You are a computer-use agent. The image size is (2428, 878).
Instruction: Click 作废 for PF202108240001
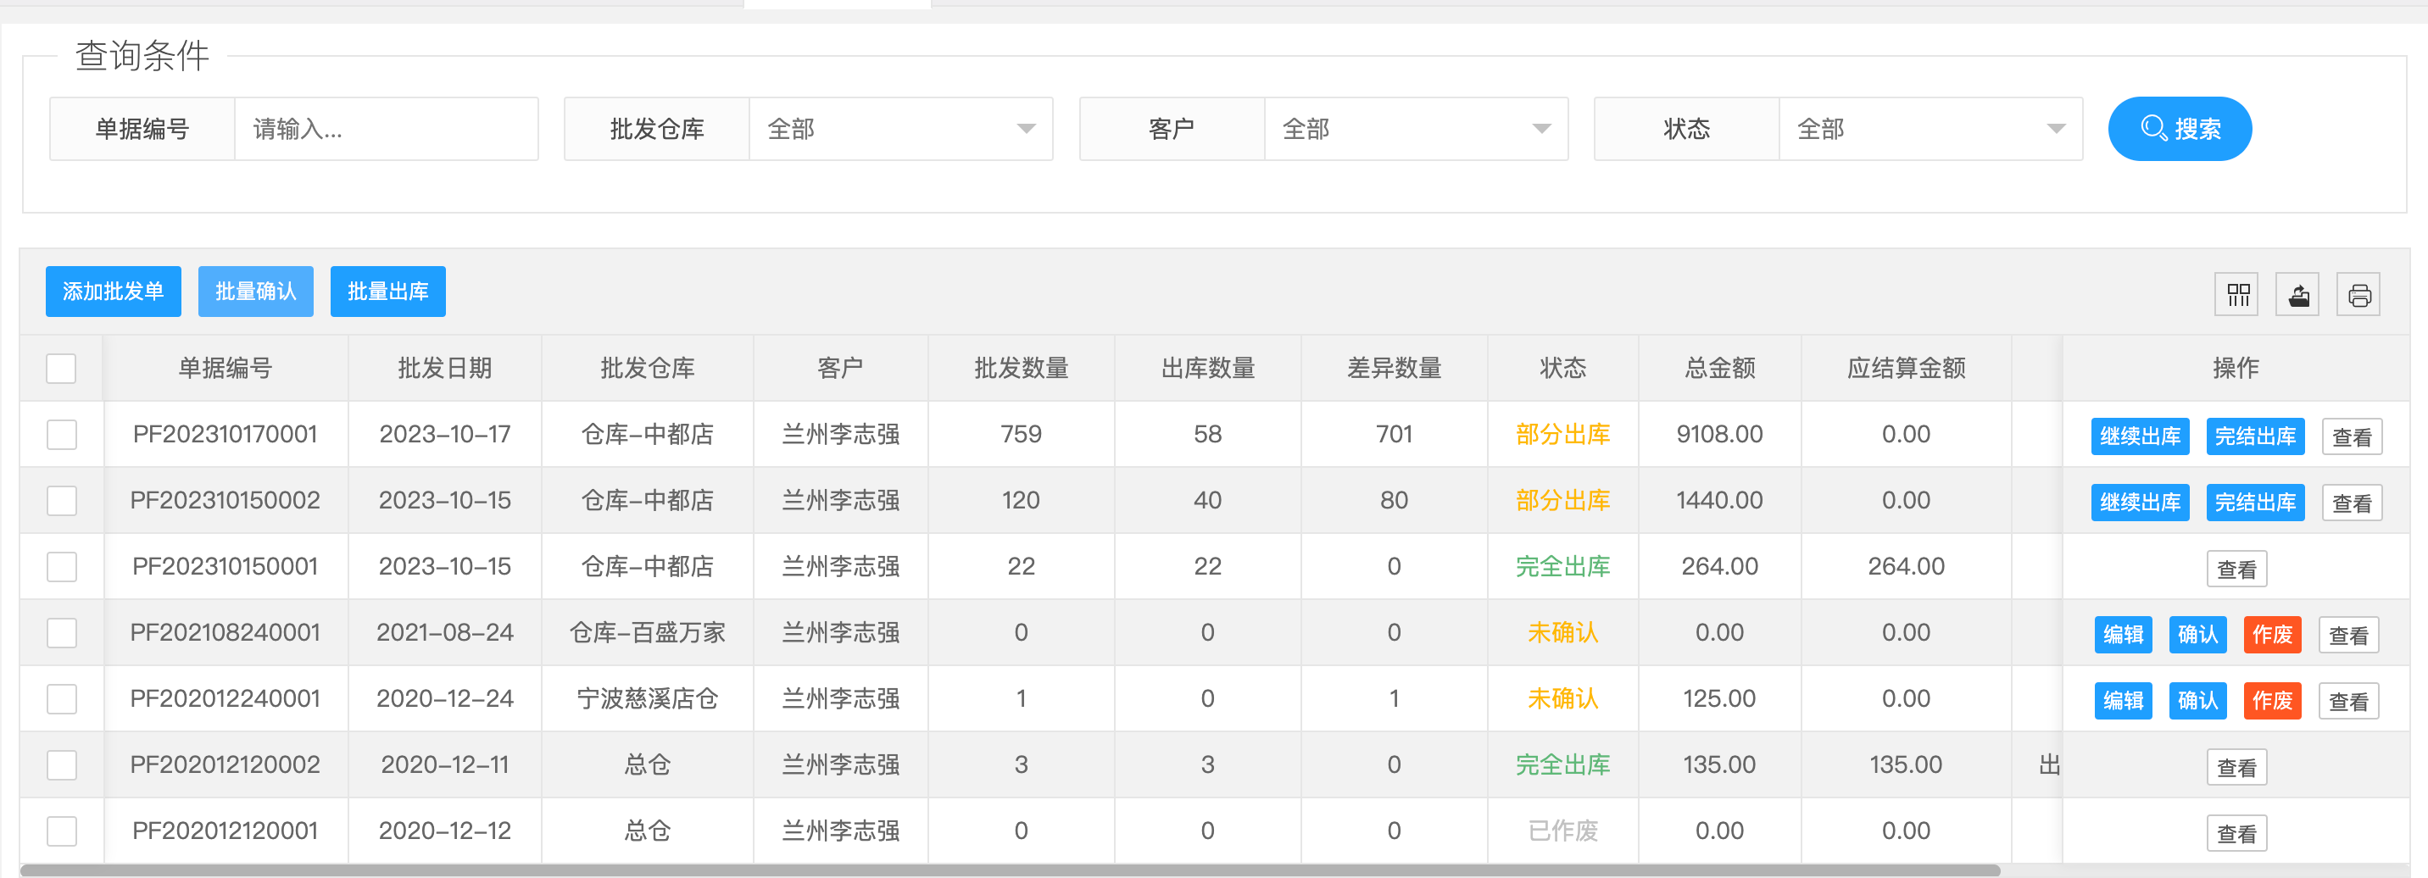[2273, 634]
